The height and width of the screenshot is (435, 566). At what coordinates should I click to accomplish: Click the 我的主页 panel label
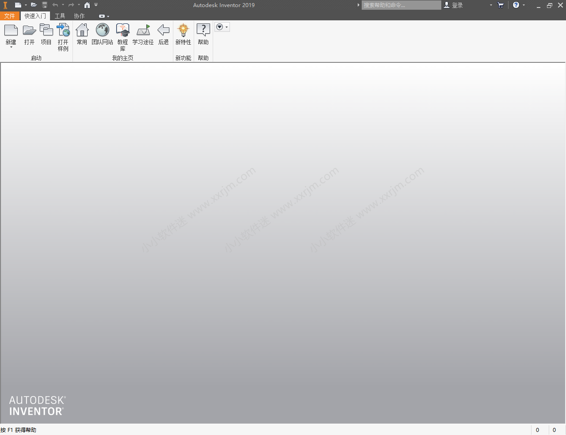pos(122,58)
